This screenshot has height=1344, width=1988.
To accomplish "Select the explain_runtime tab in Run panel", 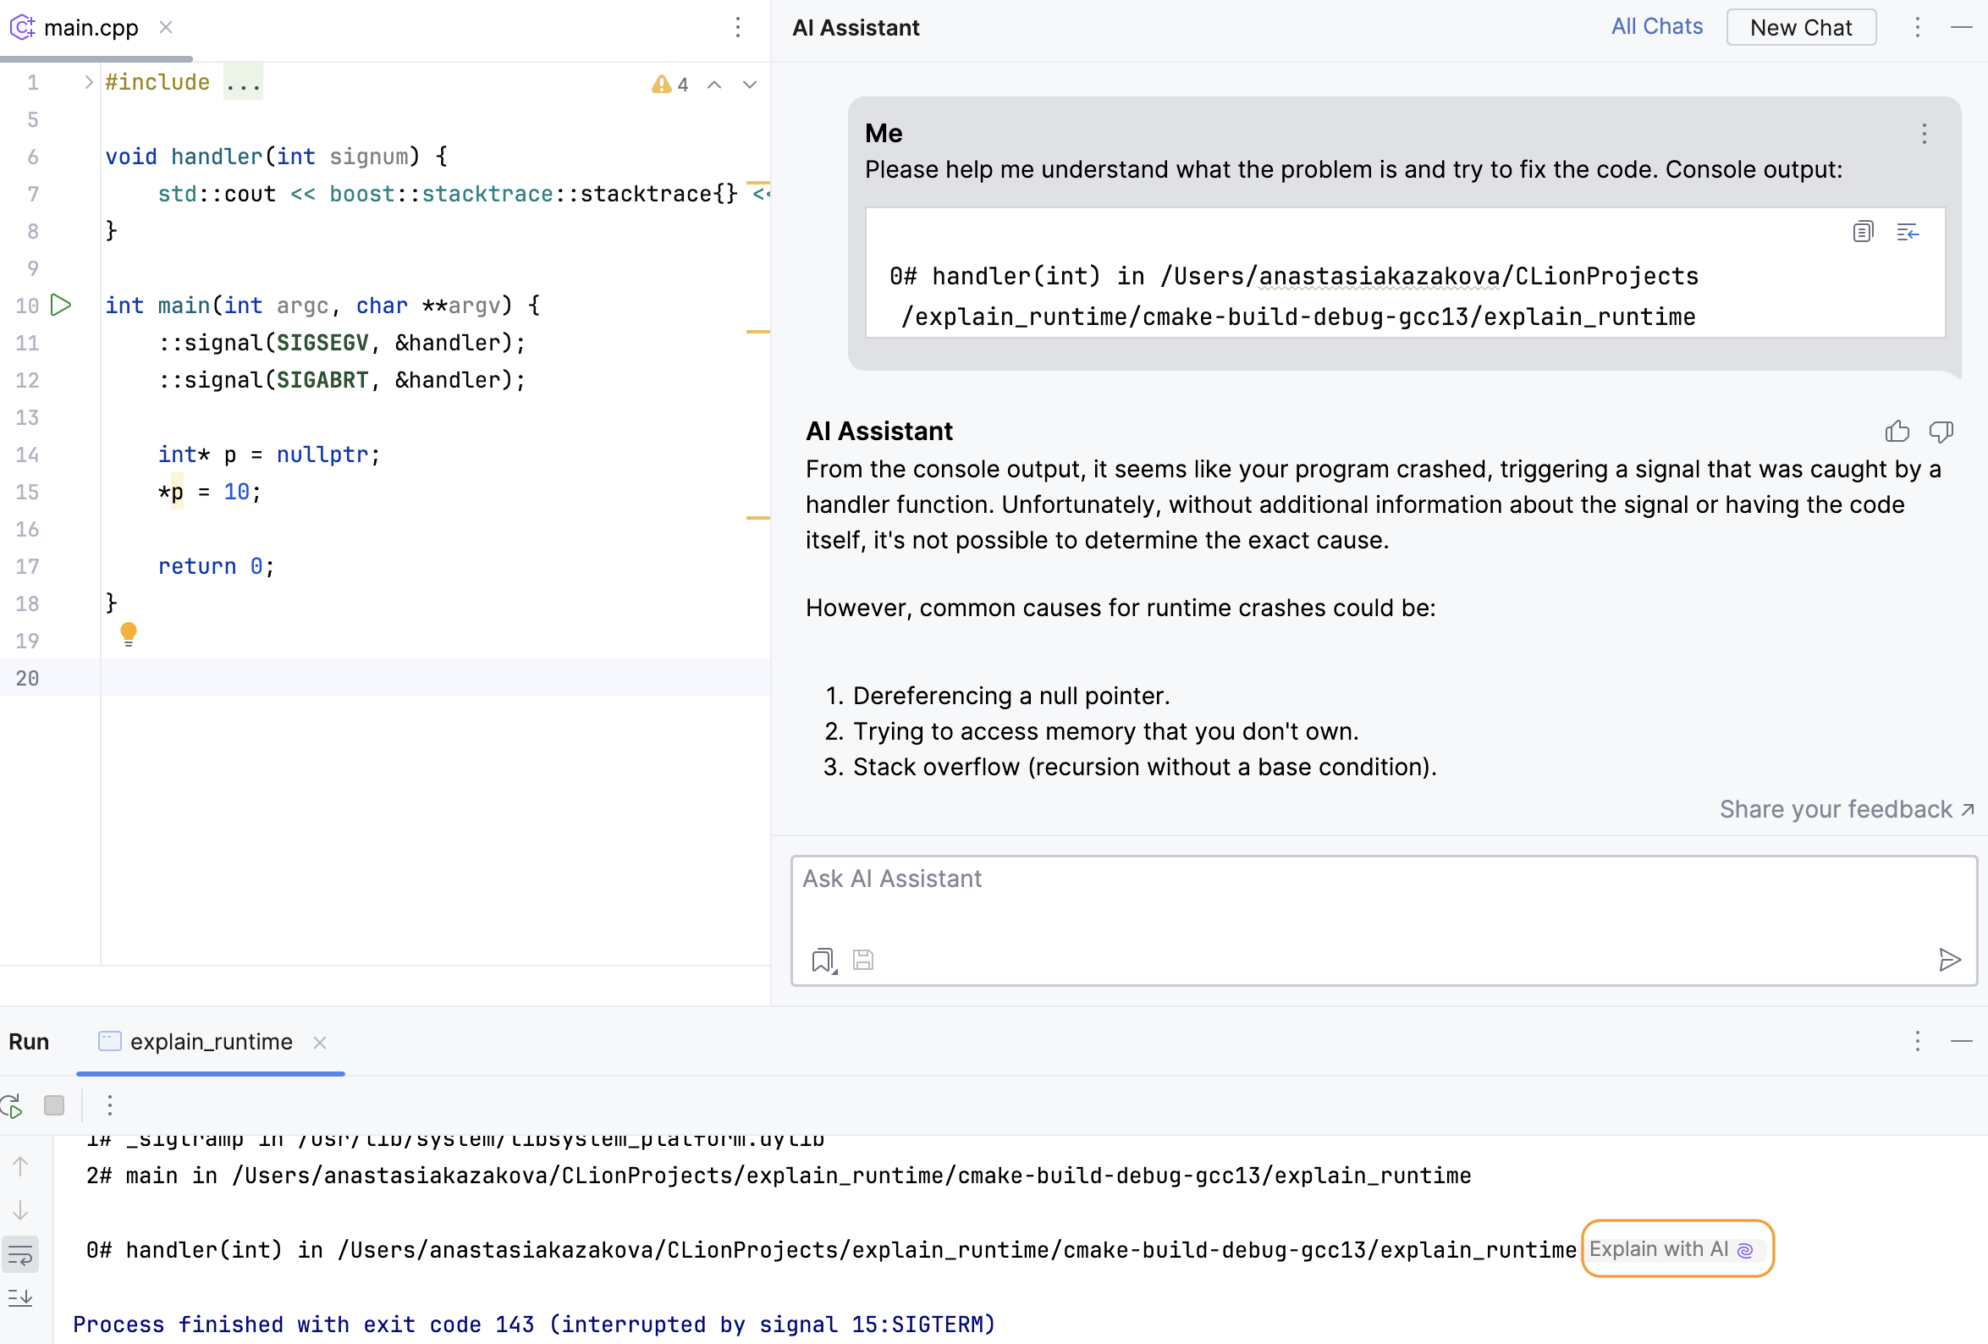I will pos(211,1042).
